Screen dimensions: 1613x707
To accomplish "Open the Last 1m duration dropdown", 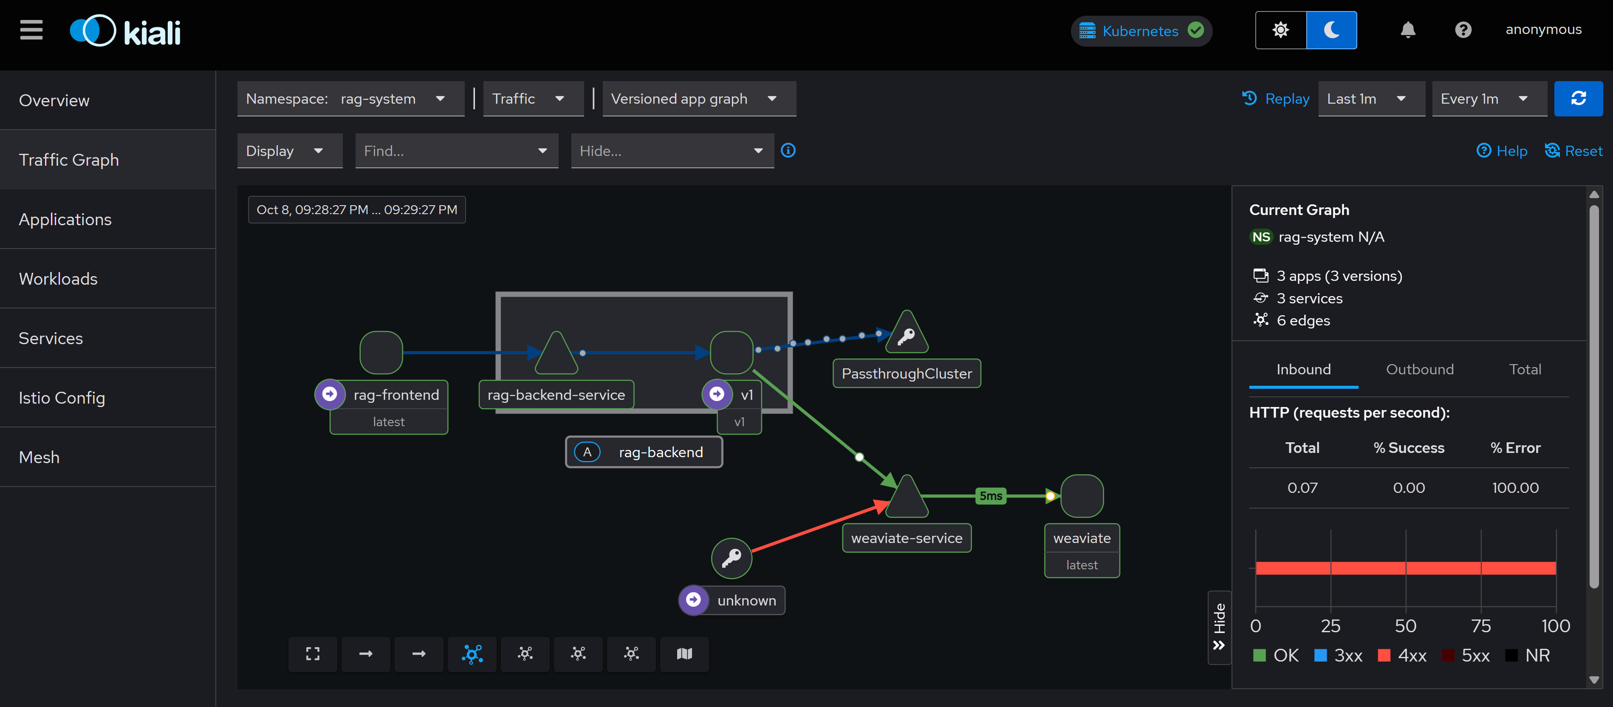I will [x=1371, y=98].
